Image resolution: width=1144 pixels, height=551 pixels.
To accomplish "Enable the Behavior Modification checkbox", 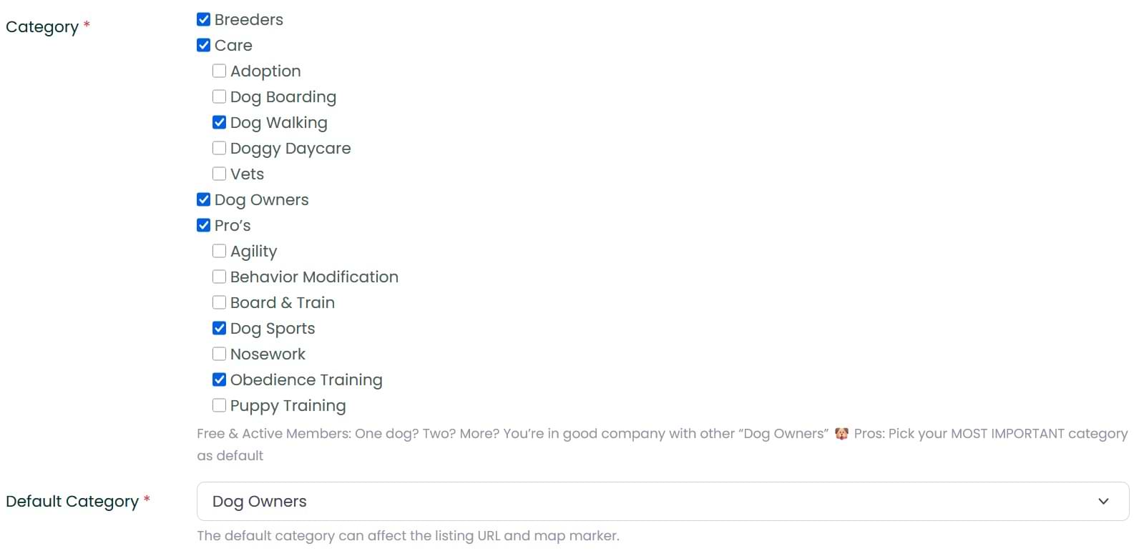I will click(220, 277).
